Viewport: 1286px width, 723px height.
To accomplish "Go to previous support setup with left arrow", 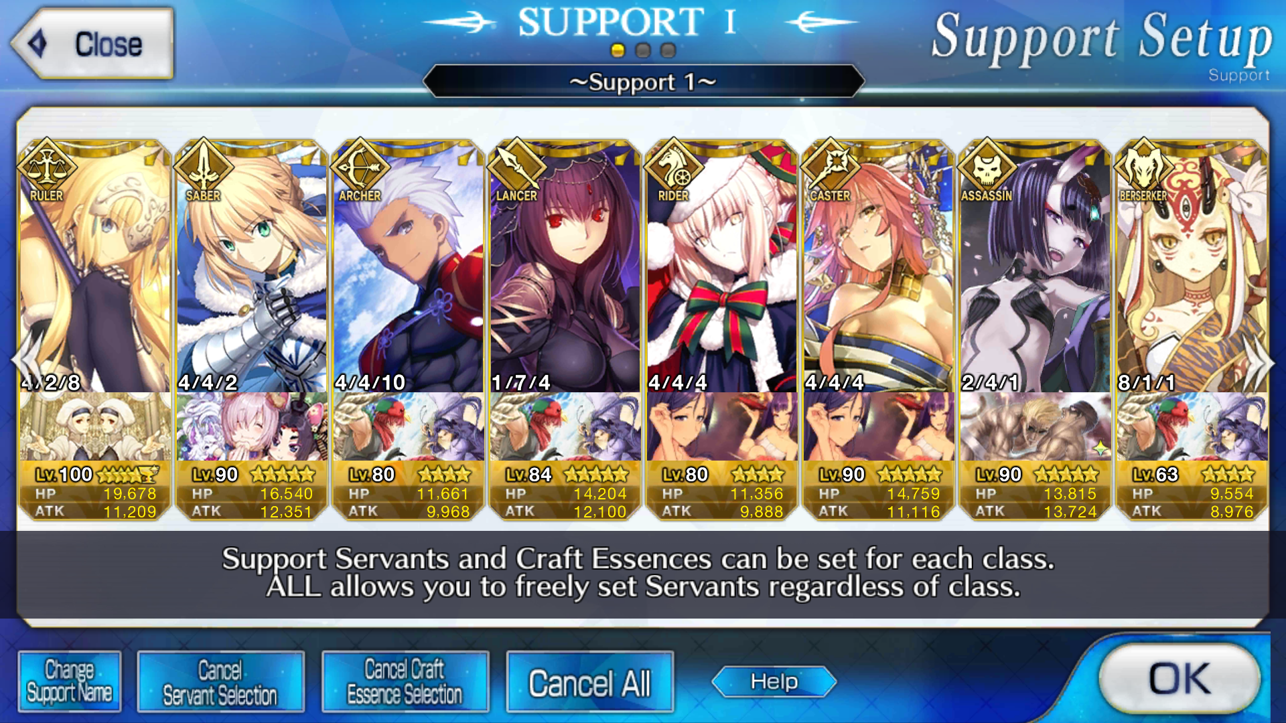I will click(x=25, y=361).
